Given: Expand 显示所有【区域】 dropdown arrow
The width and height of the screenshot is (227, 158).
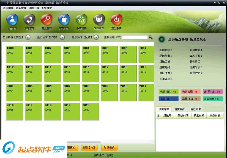Looking at the screenshot, I should click(x=96, y=37).
